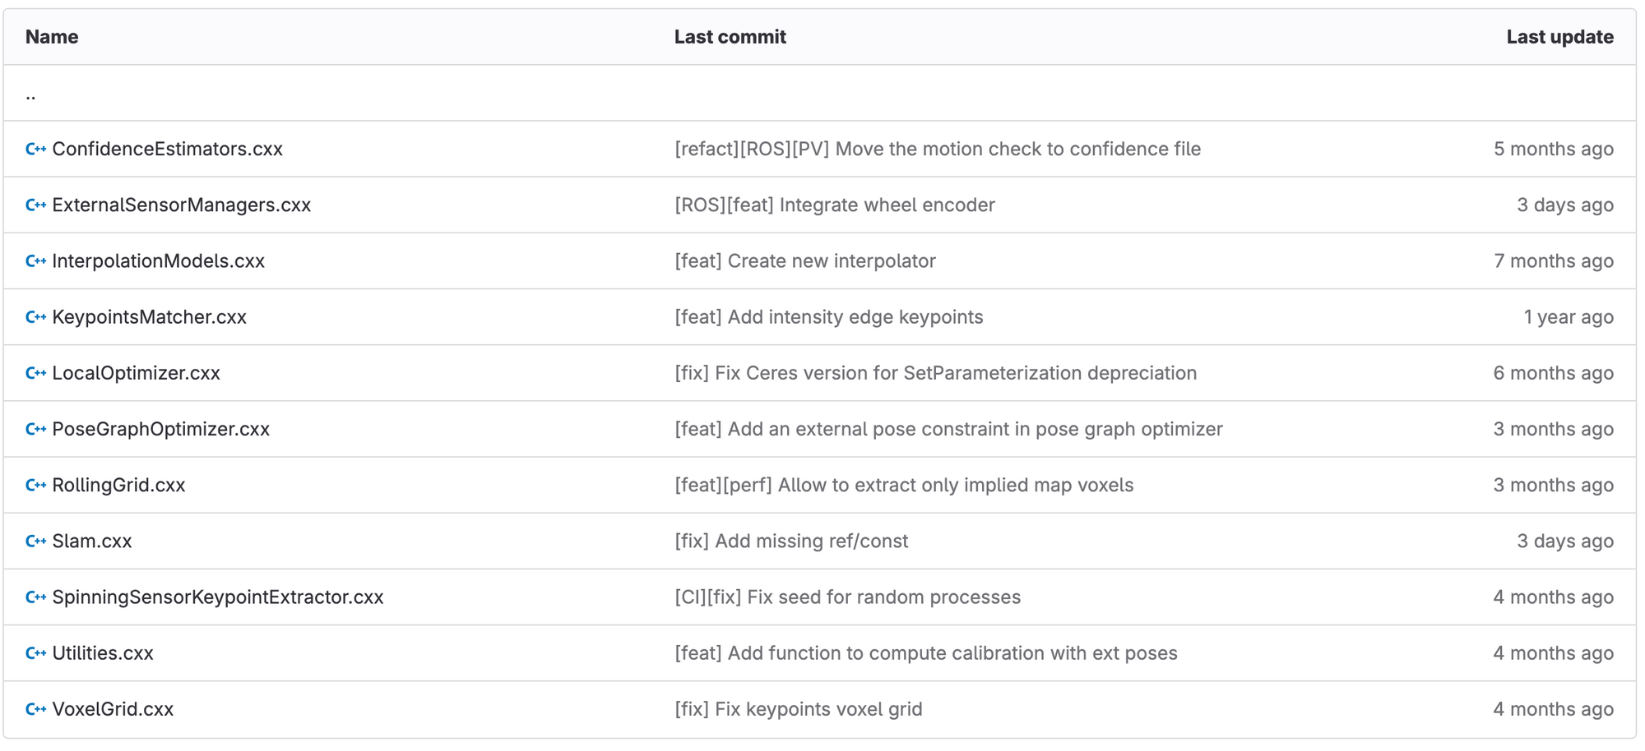Open the PoseGraphOptimizer.cxx file

coord(160,428)
